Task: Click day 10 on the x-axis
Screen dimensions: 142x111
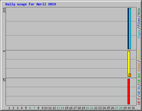Action: pyautogui.click(x=46, y=108)
